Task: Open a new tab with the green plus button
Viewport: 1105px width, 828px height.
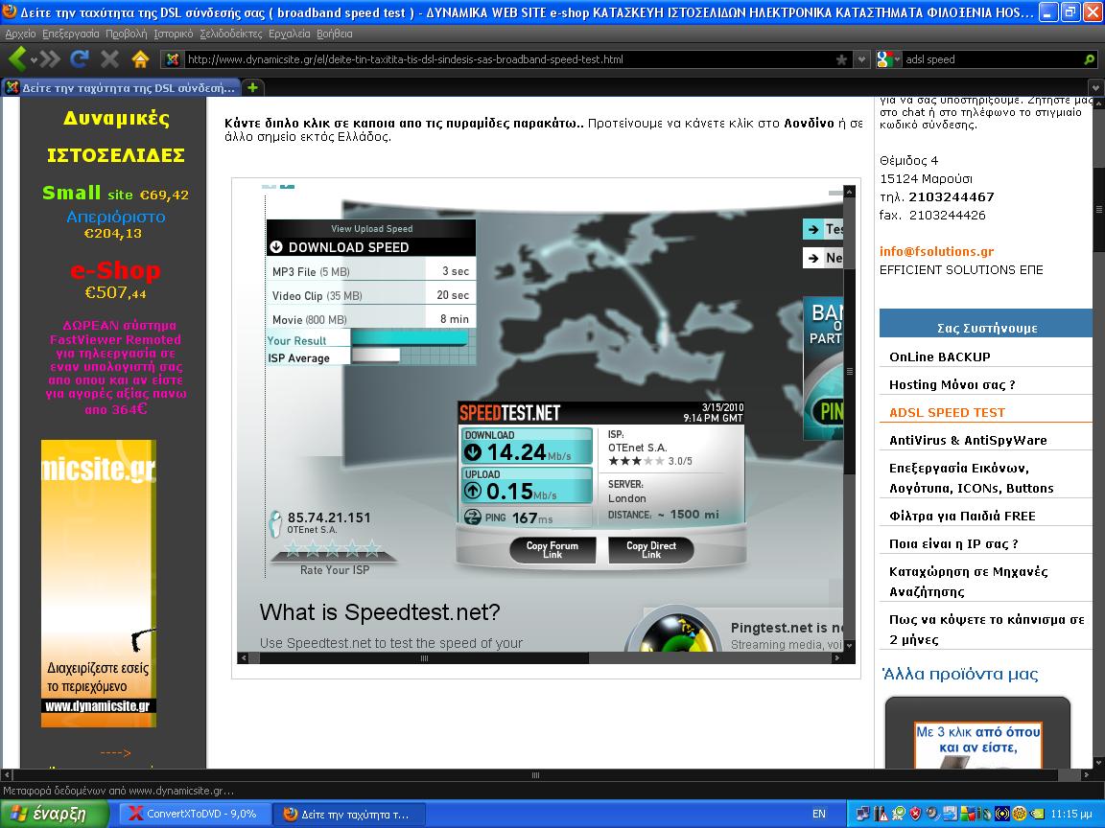Action: tap(252, 87)
